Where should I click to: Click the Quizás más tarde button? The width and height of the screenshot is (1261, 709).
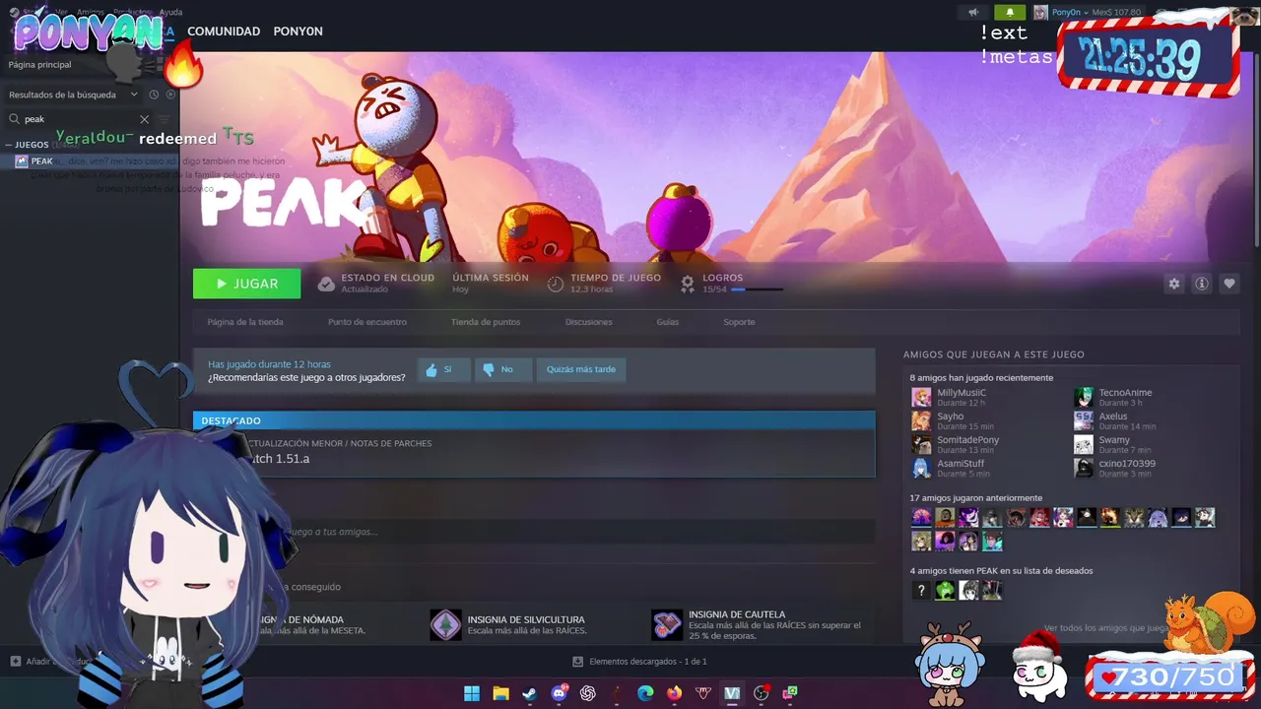[581, 369]
